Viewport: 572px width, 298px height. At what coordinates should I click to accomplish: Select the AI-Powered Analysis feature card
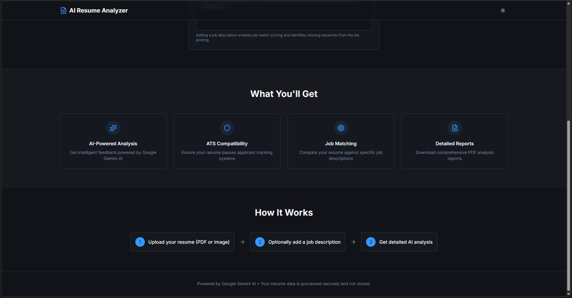pyautogui.click(x=113, y=141)
